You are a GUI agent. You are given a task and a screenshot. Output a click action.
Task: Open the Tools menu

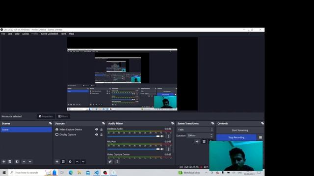click(x=63, y=34)
